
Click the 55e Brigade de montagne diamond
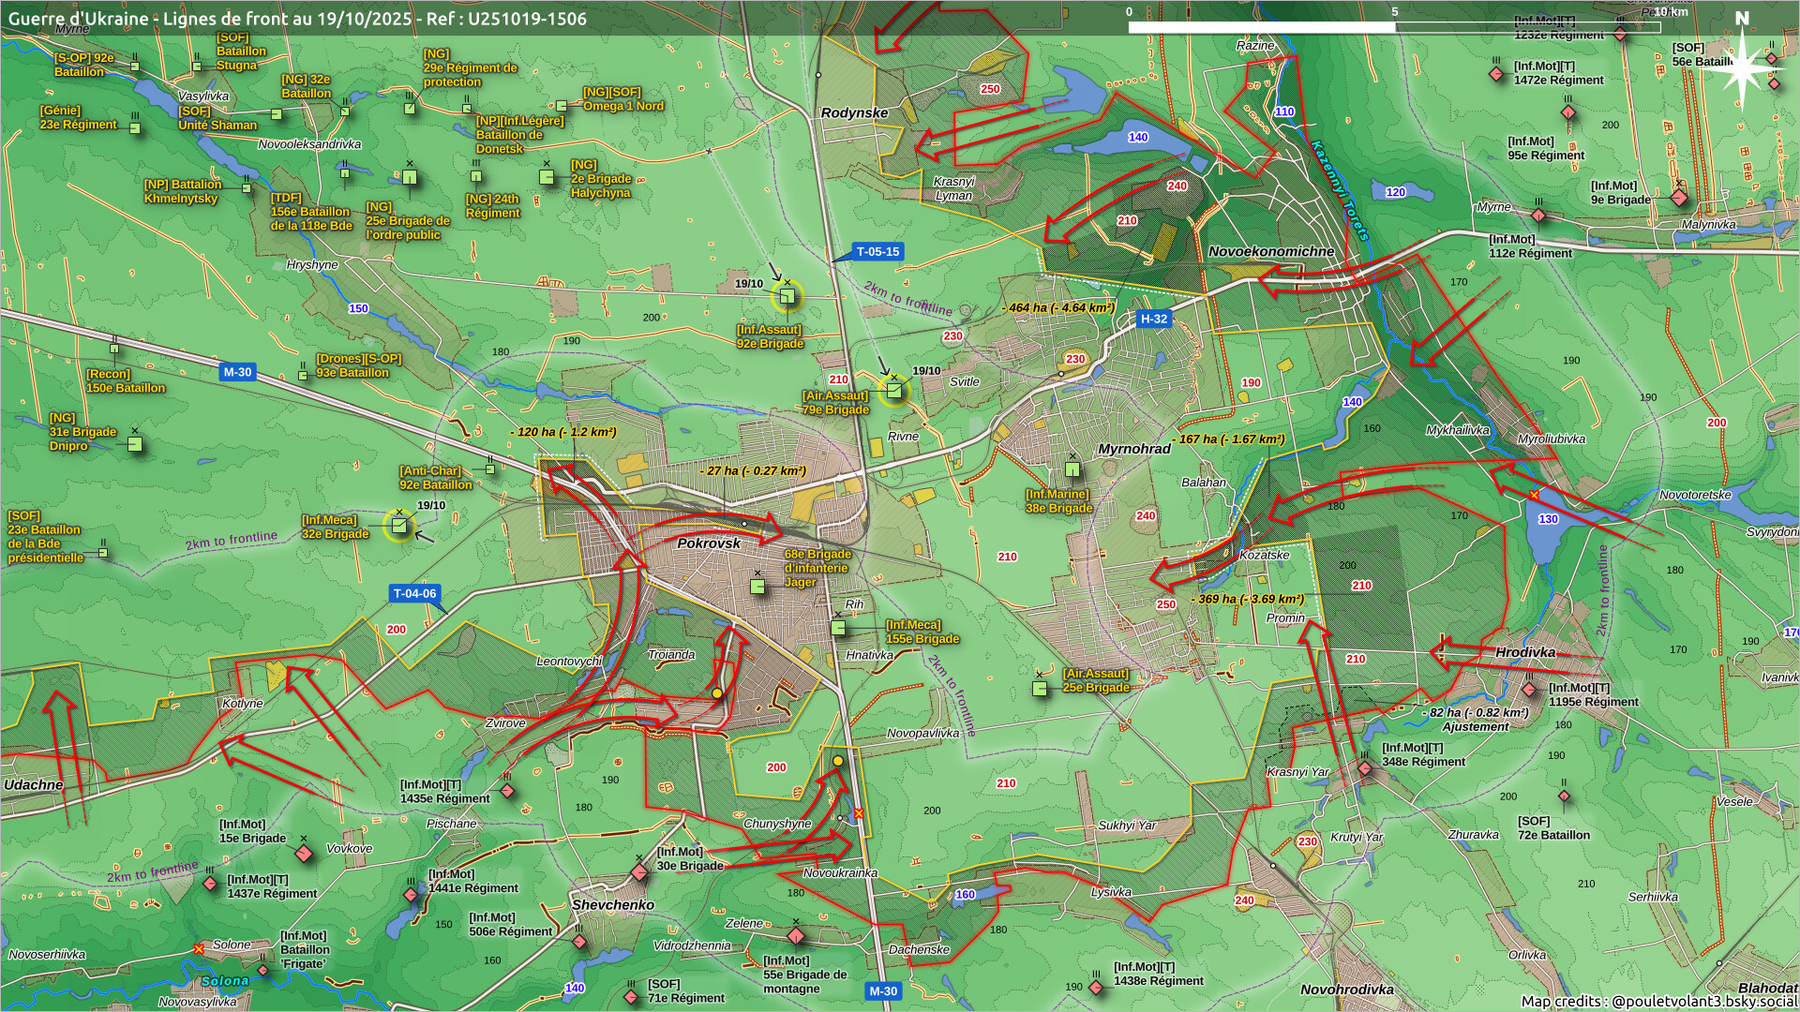(795, 936)
